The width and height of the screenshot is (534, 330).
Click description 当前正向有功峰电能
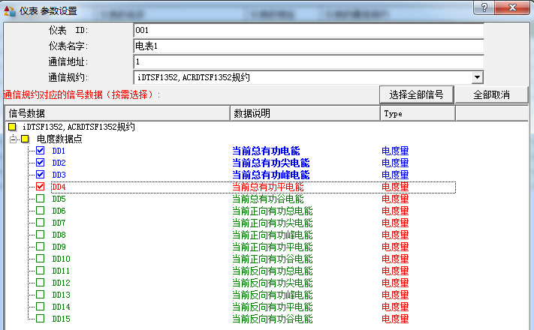click(272, 235)
